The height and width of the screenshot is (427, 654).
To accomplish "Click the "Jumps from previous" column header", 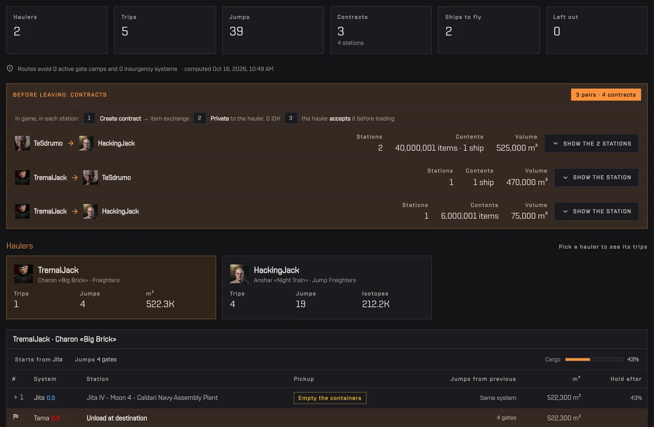I will click(483, 379).
